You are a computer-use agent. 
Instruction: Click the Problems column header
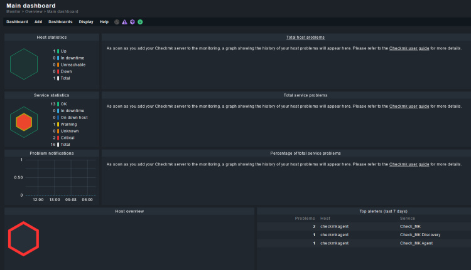click(x=305, y=219)
